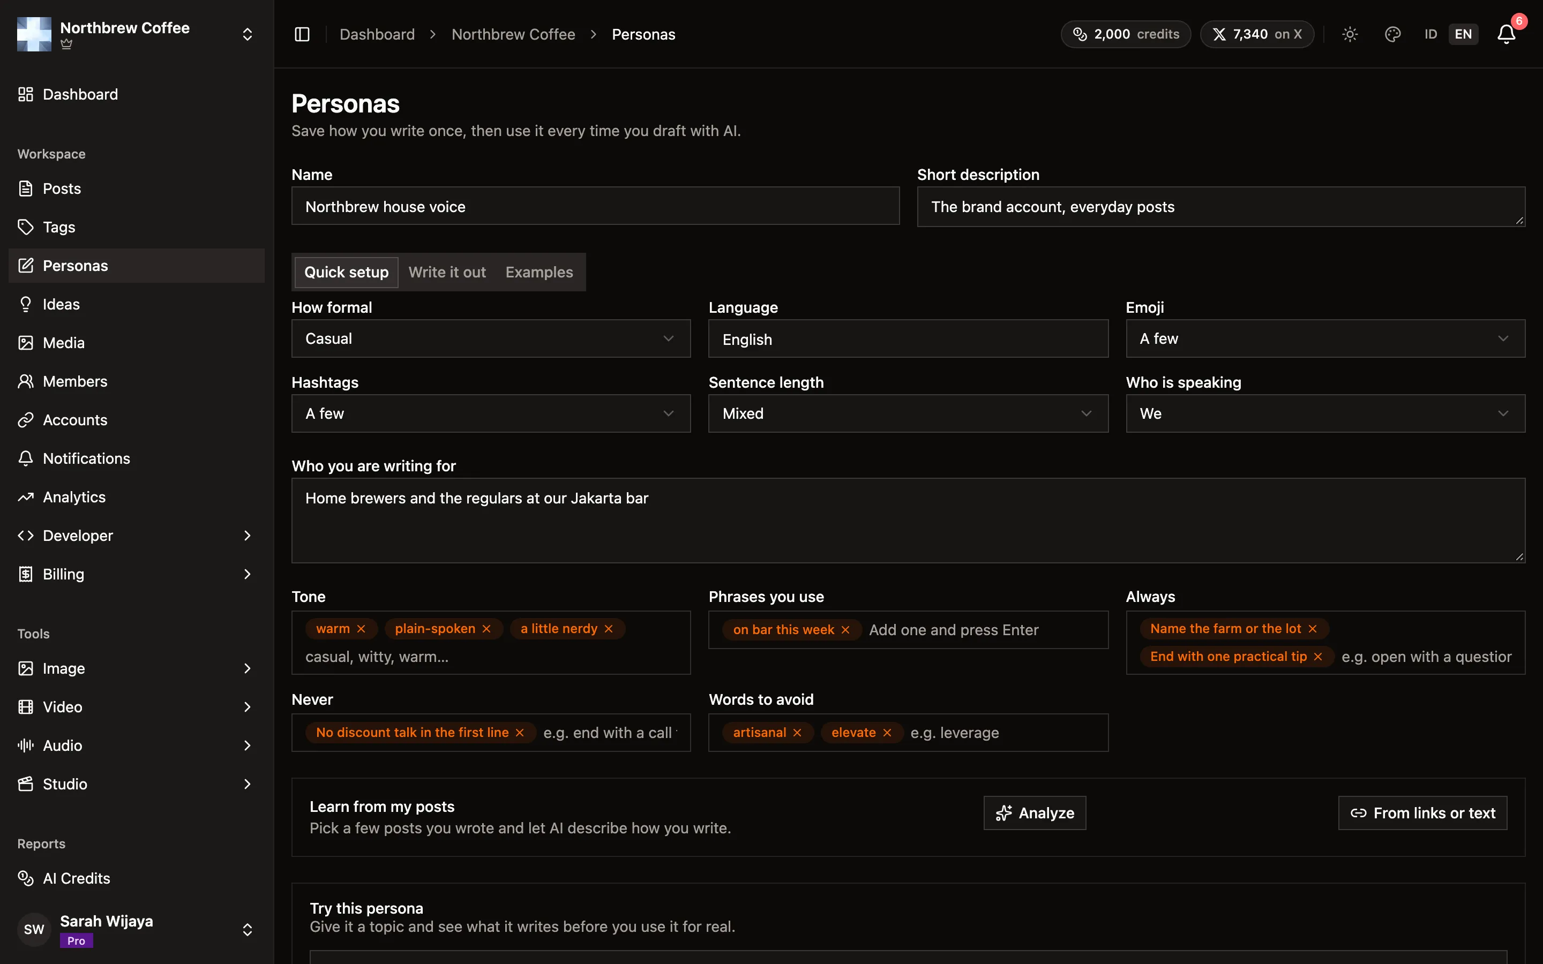Switch theme with the sun icon
This screenshot has height=964, width=1543.
[1350, 34]
